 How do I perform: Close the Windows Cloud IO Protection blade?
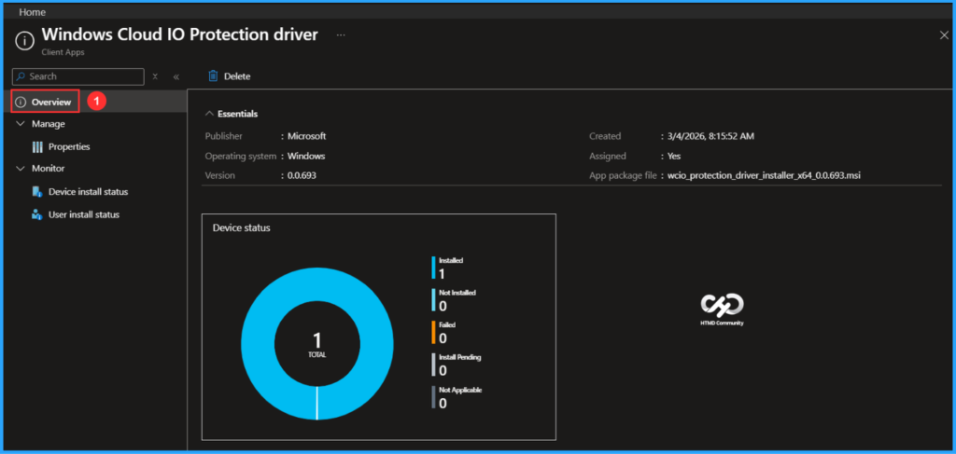[x=944, y=35]
